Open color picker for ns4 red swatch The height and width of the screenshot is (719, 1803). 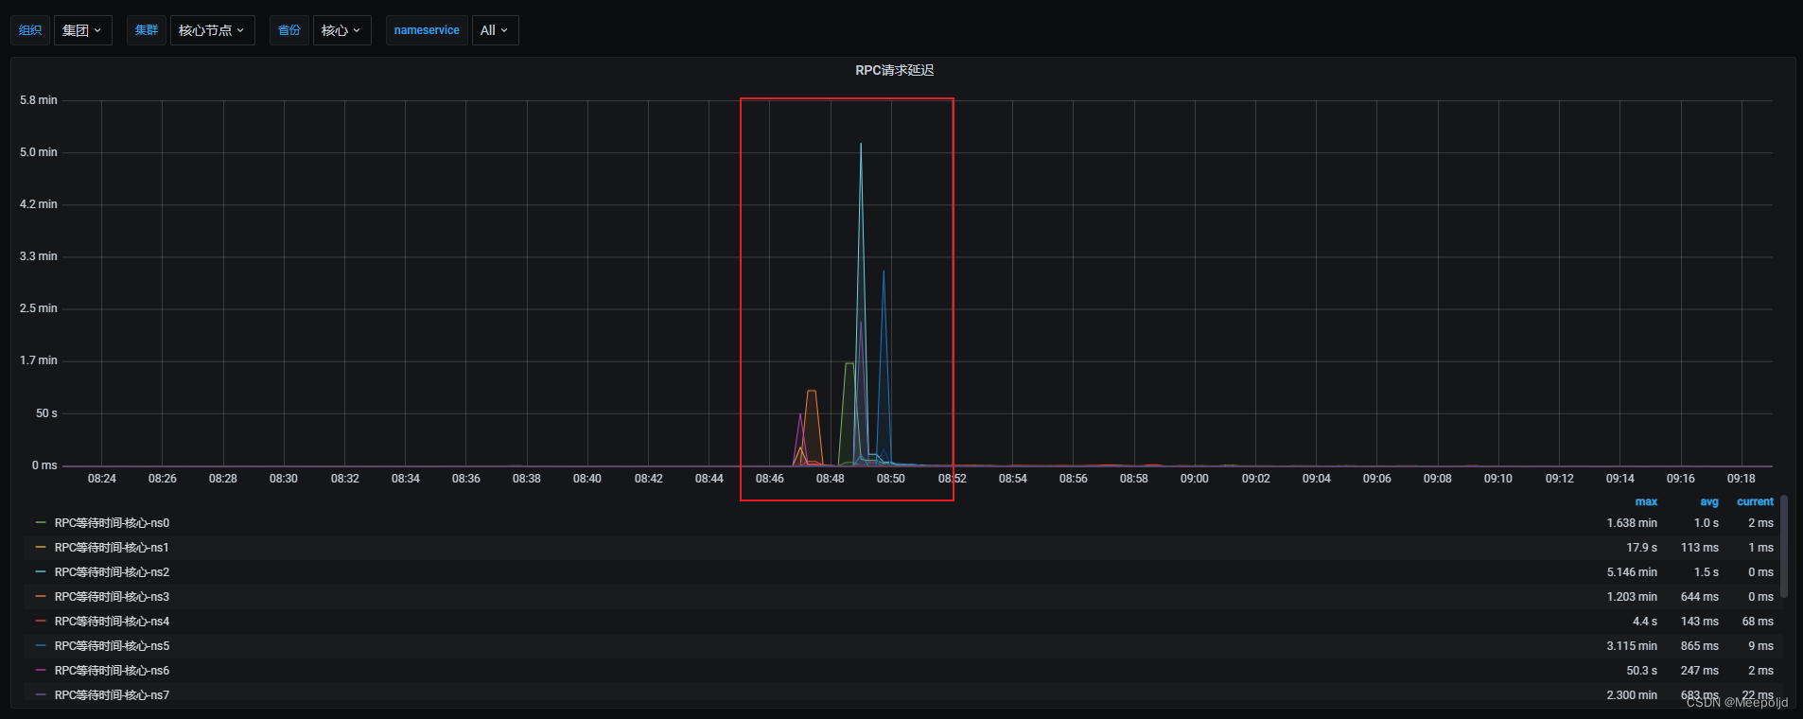pos(41,622)
